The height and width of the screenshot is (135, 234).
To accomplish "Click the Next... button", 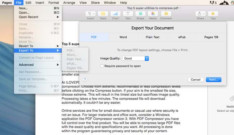I will pyautogui.click(x=213, y=80).
